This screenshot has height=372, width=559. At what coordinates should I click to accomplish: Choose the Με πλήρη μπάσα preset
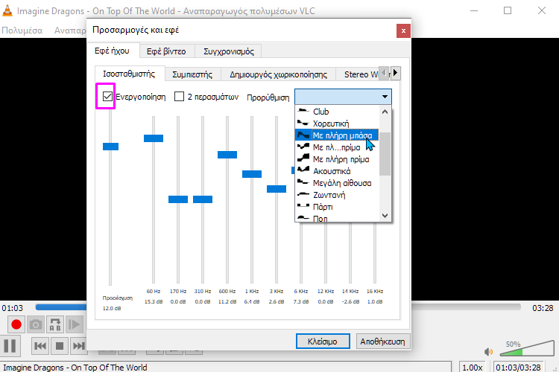pos(337,135)
